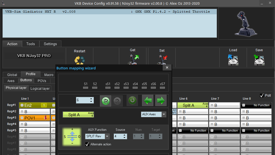Open the POVs sub-tab

click(x=42, y=81)
